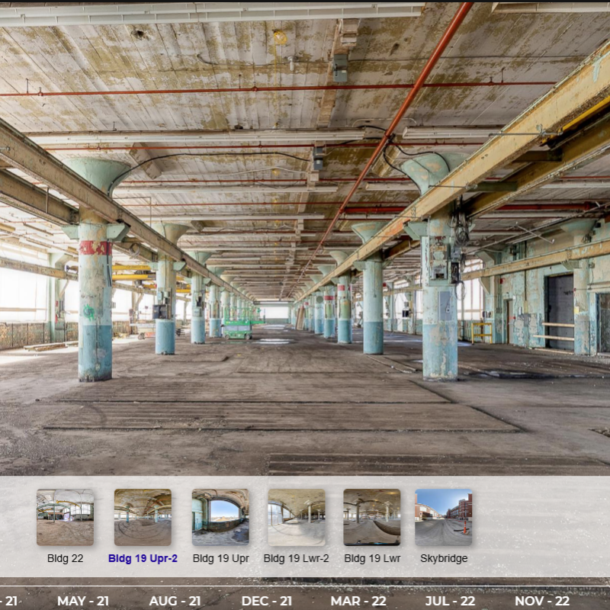
Task: Click the Bldg 19 Upr-2 label
Action: 143,558
